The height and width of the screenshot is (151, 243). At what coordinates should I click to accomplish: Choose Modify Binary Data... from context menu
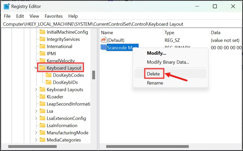coord(171,62)
